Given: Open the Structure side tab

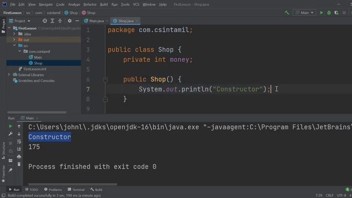Looking at the screenshot, I should 3,151.
